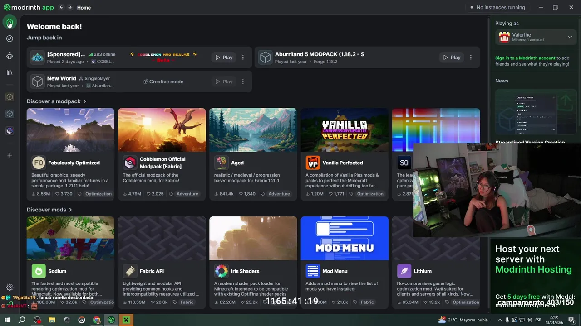Open Minecraft creeper icon on taskbar
The width and height of the screenshot is (581, 326).
(x=127, y=320)
